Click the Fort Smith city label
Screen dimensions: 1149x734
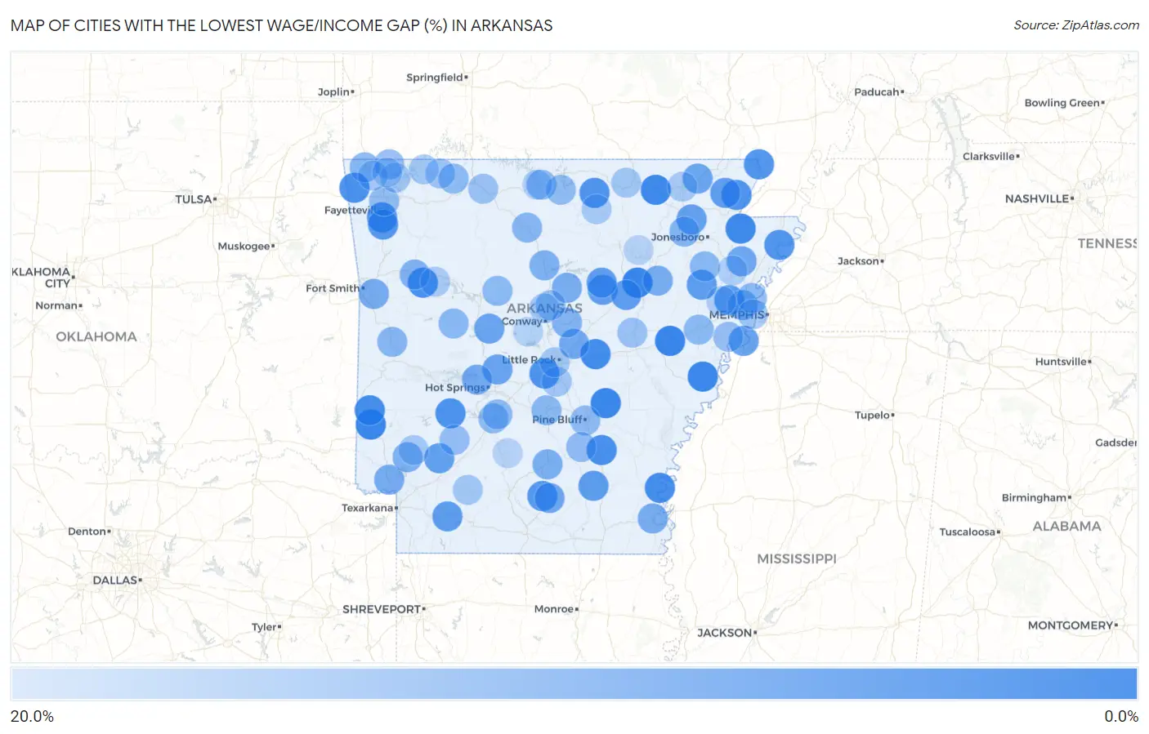pos(333,288)
